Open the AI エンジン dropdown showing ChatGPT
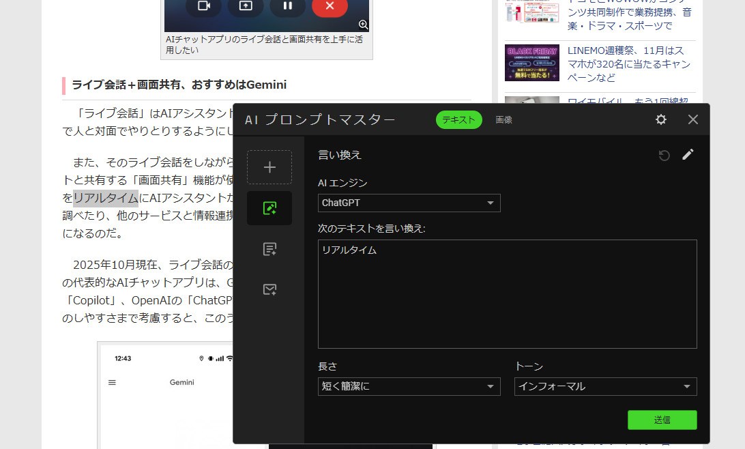 click(409, 203)
